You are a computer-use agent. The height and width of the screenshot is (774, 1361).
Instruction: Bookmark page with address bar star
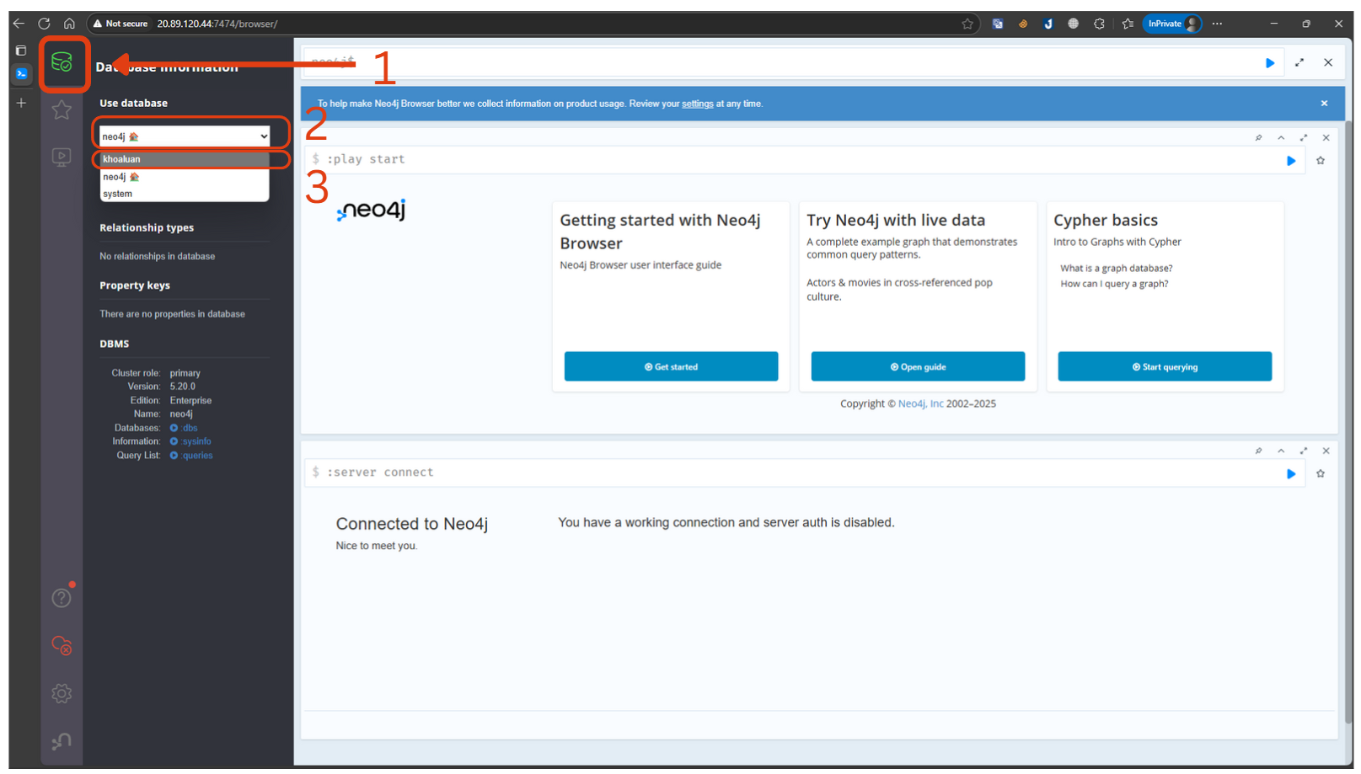(x=967, y=24)
